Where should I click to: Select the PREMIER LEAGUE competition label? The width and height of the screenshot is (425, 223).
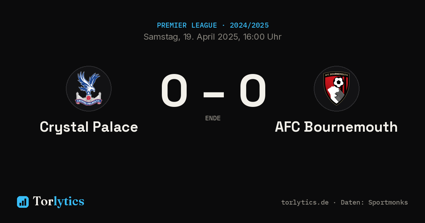(x=187, y=25)
